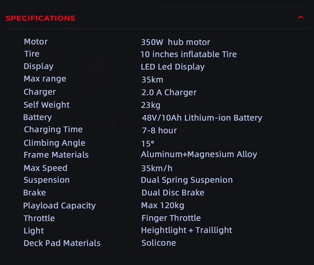Click the 10 inches inflatable Tire text
The width and height of the screenshot is (314, 265).
(188, 54)
